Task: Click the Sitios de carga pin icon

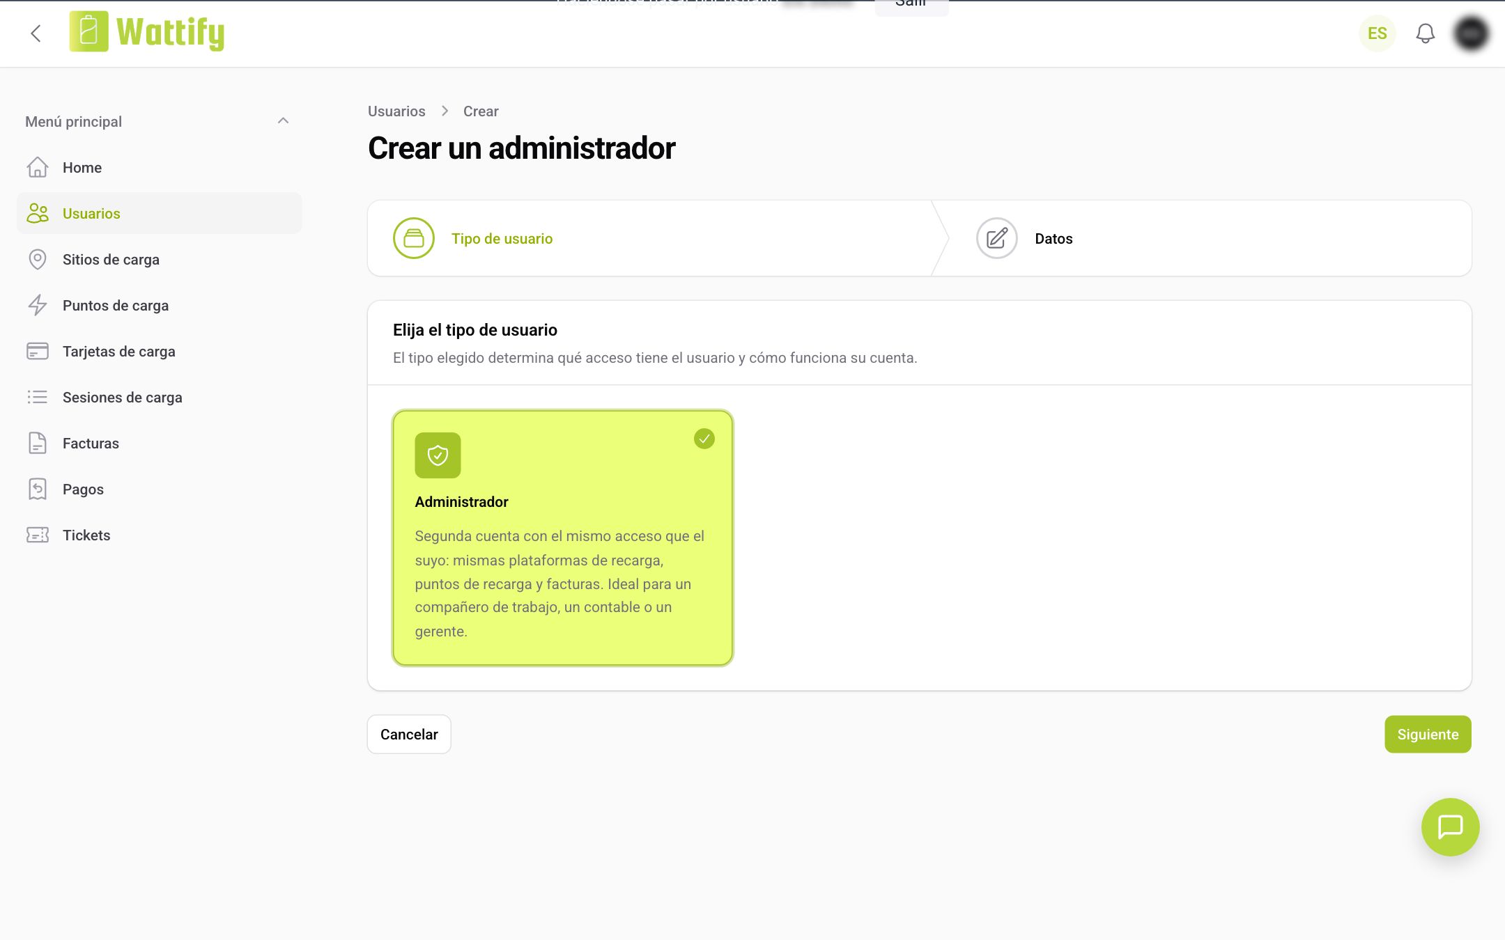Action: click(x=38, y=259)
